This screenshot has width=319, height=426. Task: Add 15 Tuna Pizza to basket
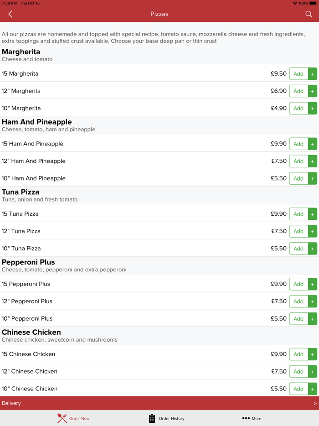tap(303, 214)
